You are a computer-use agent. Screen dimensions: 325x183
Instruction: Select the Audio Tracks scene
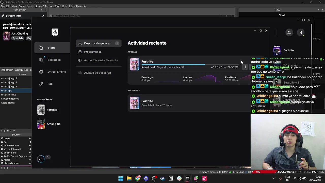(16, 103)
